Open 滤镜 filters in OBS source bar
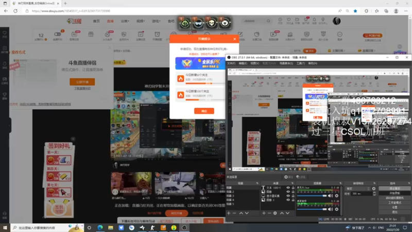Image resolution: width=412 pixels, height=232 pixels. click(301, 177)
